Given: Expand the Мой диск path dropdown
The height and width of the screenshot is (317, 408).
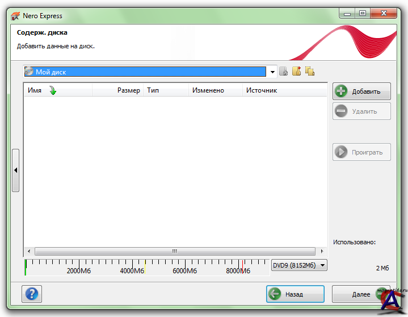Looking at the screenshot, I should [x=272, y=72].
